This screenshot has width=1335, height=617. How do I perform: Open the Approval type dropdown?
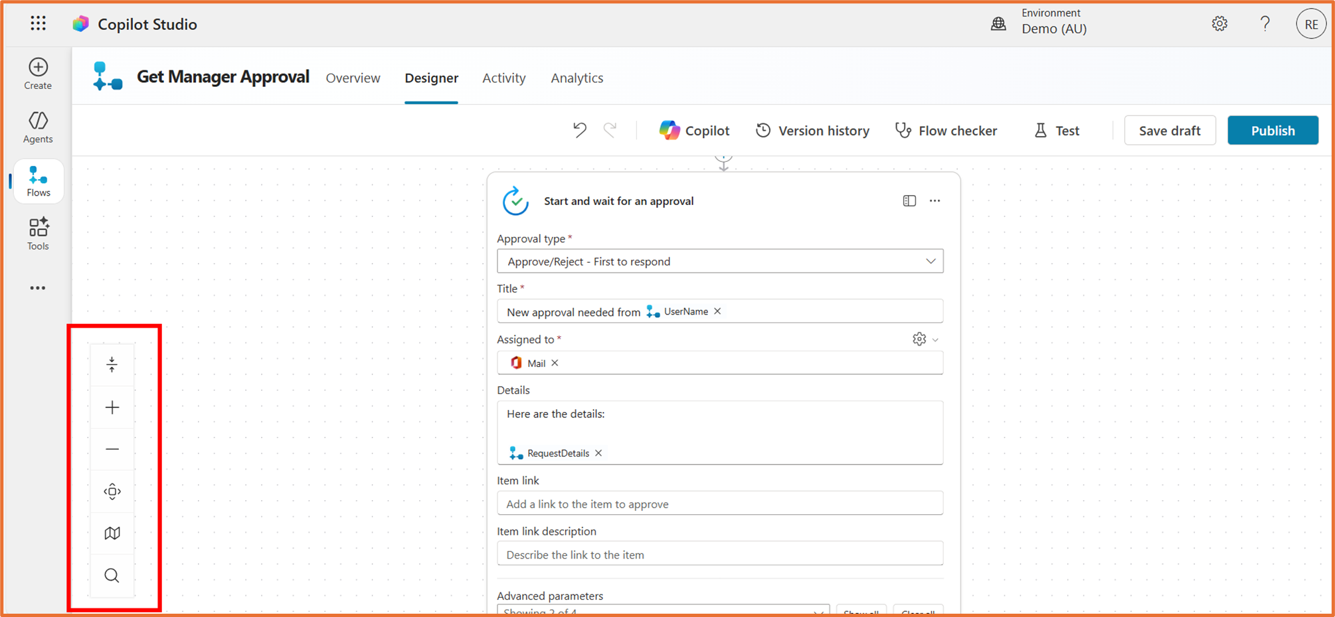click(720, 261)
